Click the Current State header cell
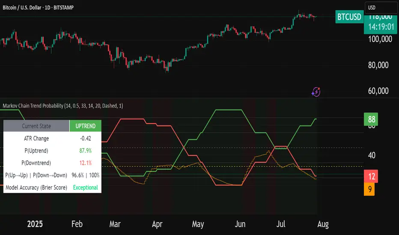This screenshot has width=399, height=235. (x=36, y=126)
